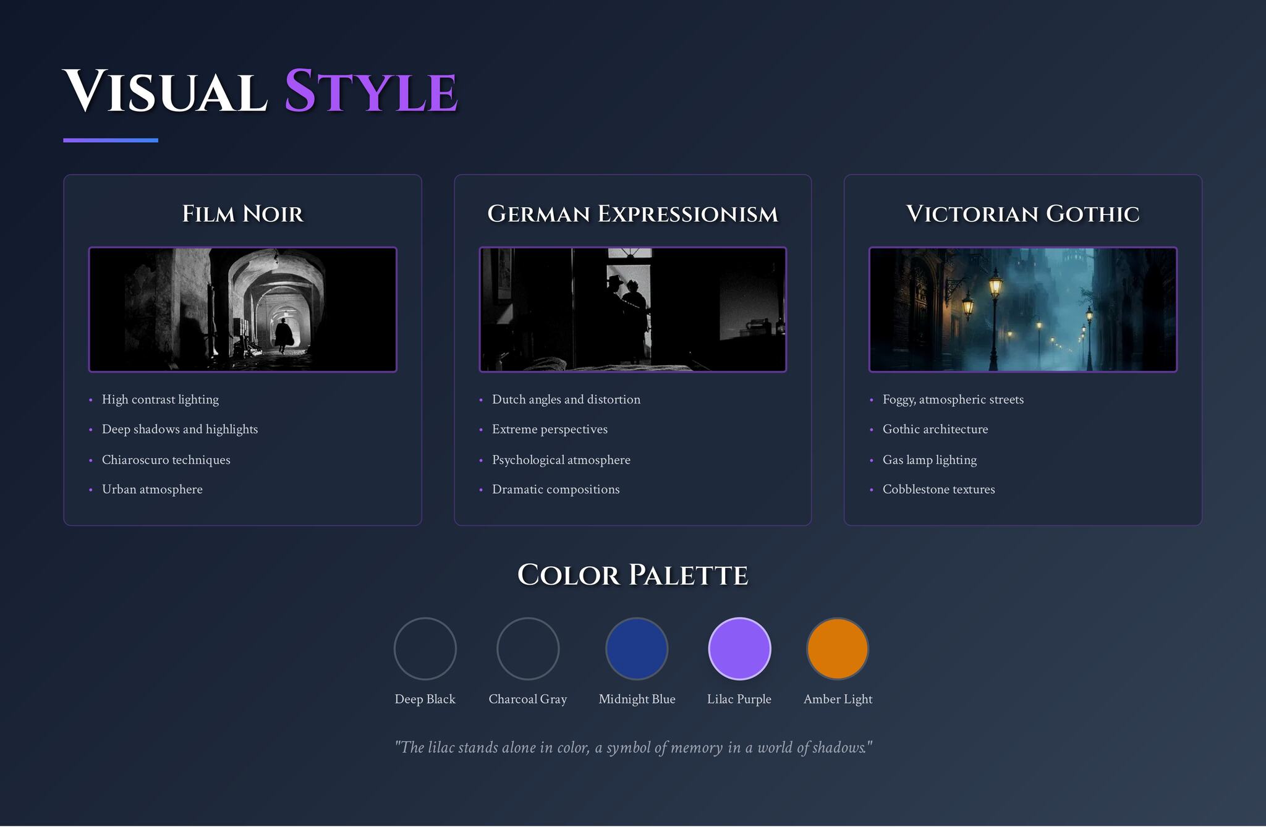Click the Deep Black color circle
Screen dimensions: 1266x827
click(425, 648)
